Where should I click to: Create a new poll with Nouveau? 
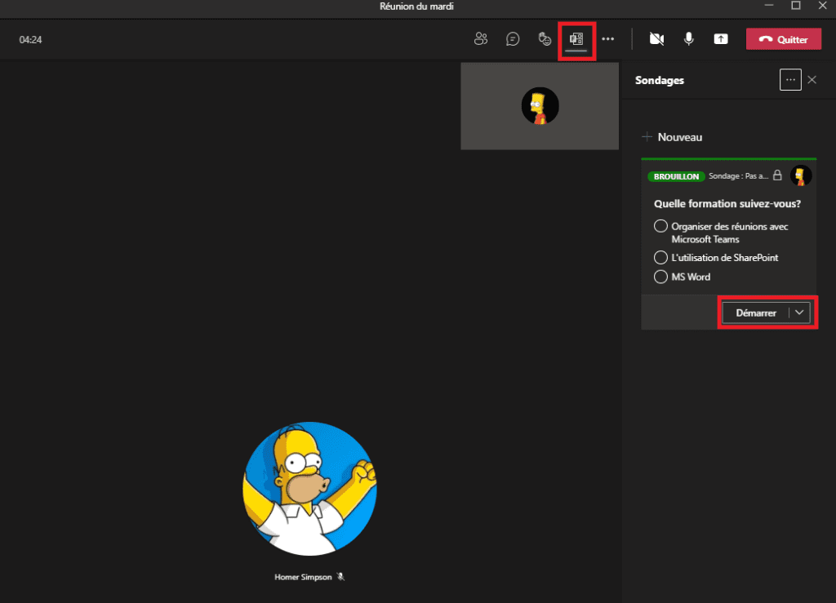[673, 137]
